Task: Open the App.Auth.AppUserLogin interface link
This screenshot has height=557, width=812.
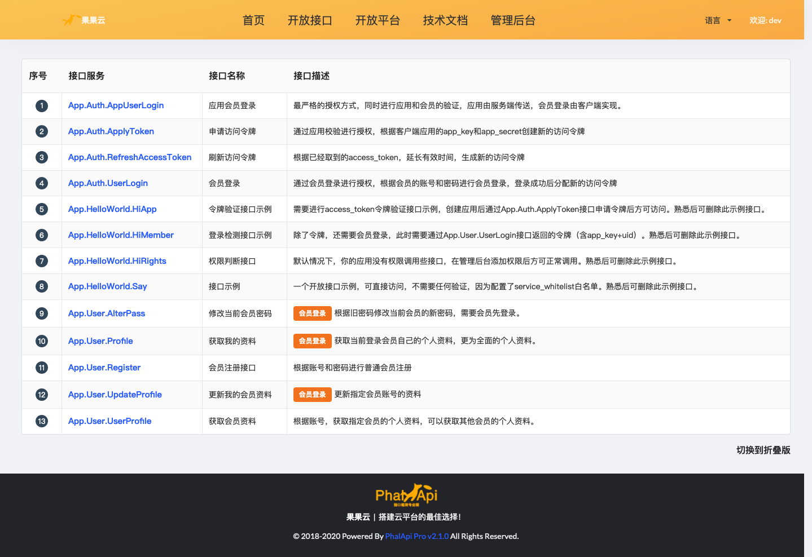Action: pyautogui.click(x=116, y=105)
